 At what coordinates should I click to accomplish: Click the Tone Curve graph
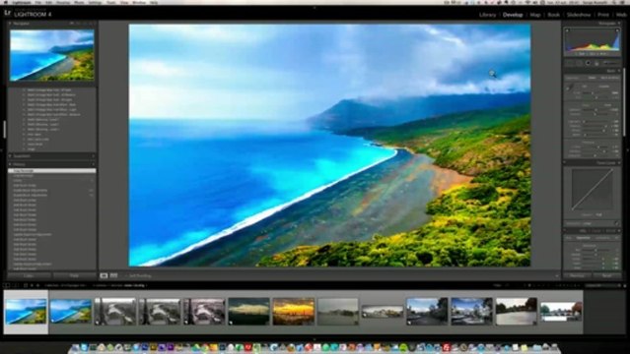593,189
